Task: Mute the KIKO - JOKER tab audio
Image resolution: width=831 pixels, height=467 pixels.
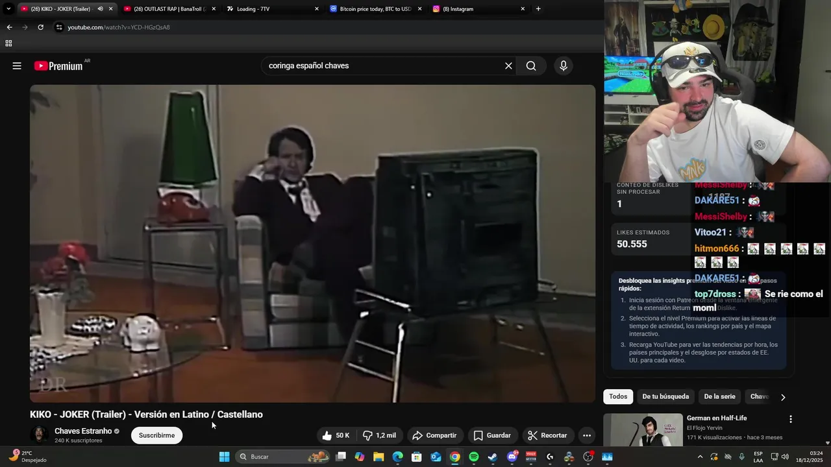Action: (x=100, y=9)
